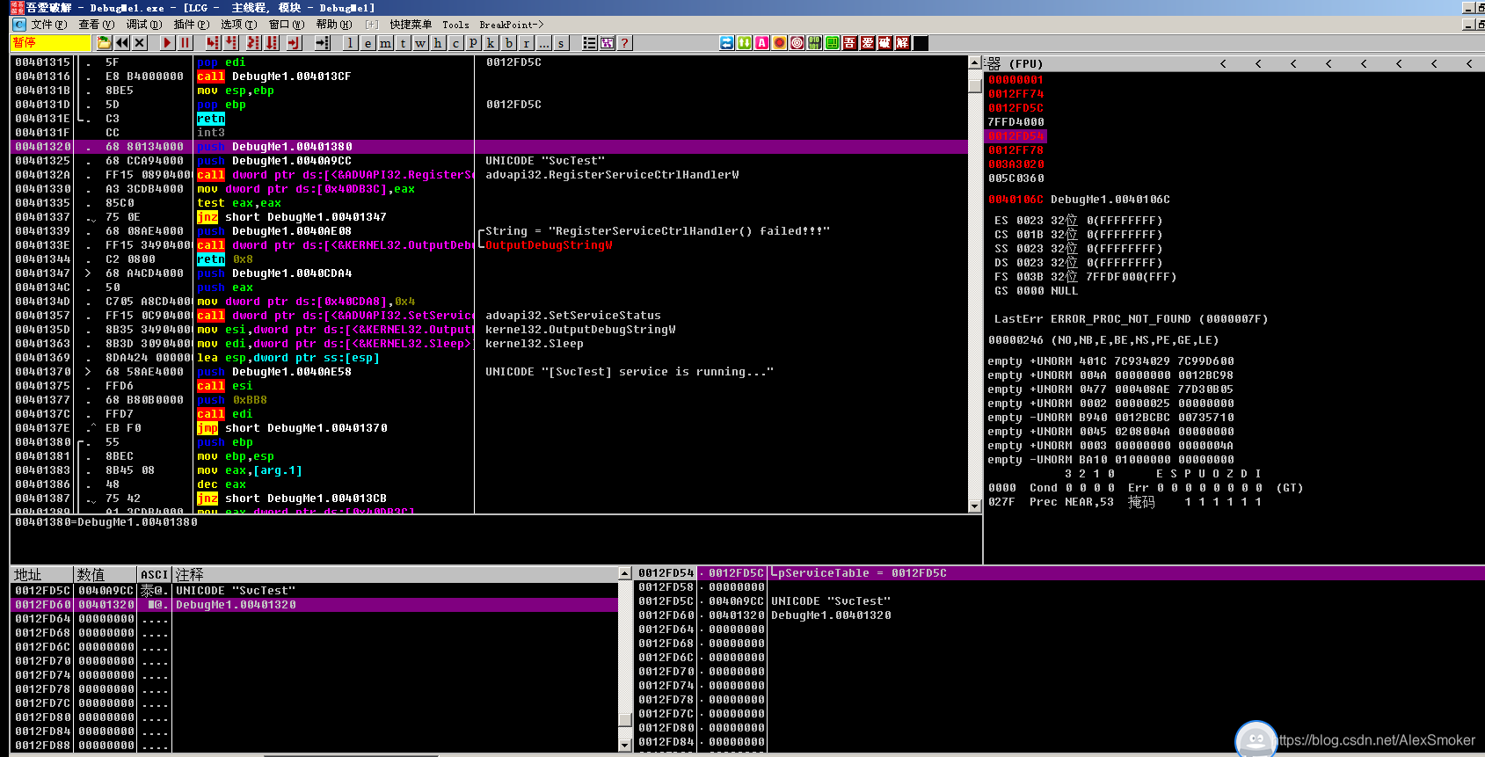Click the green binary 010/101 plugin icon
The image size is (1485, 757).
coord(814,42)
